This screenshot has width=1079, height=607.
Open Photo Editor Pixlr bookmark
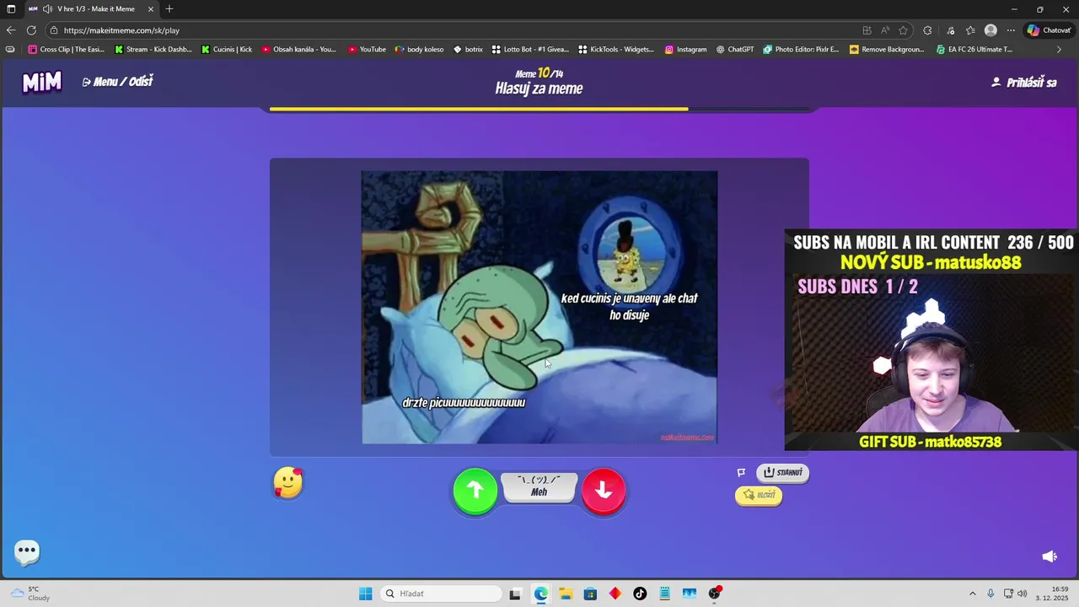coord(801,50)
